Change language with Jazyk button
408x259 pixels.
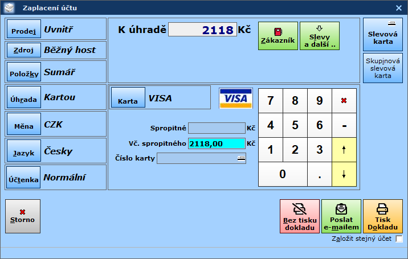[x=23, y=151]
